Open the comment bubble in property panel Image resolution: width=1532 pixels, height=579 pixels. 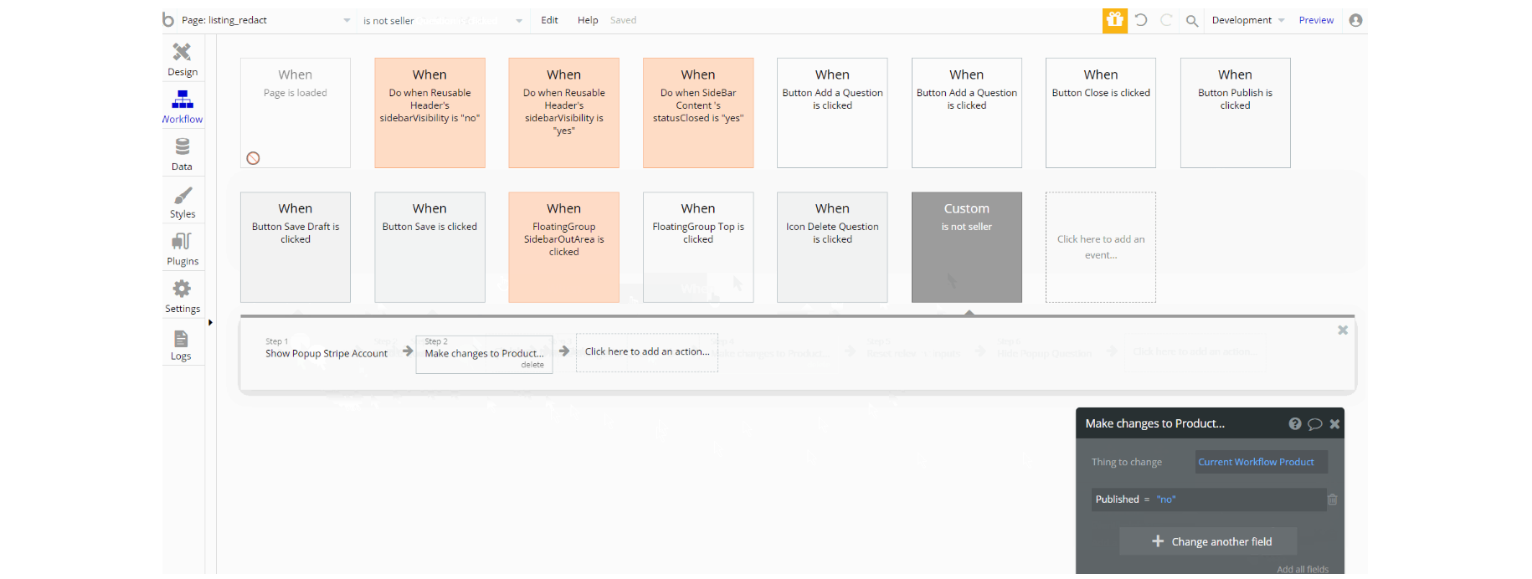pyautogui.click(x=1315, y=424)
